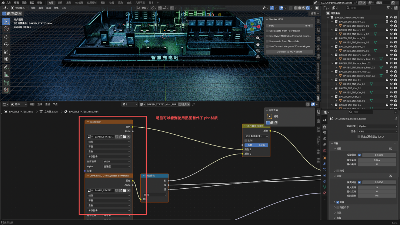Open the 编辑 menu
This screenshot has width=400, height=225.
point(17,3)
